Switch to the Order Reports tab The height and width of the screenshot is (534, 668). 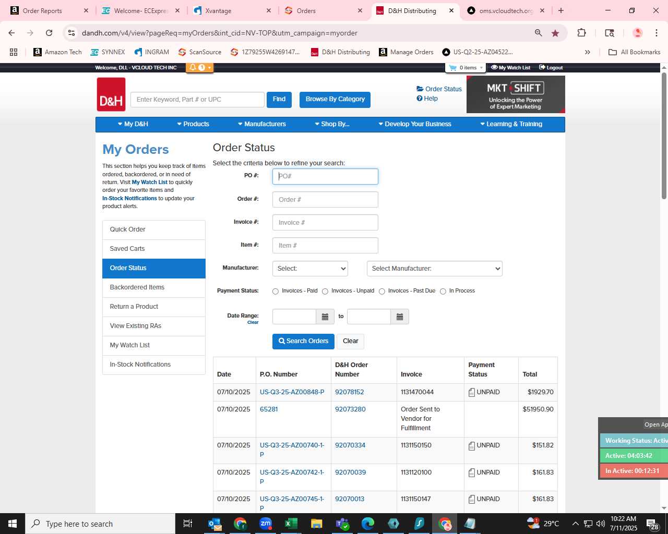[x=50, y=10]
